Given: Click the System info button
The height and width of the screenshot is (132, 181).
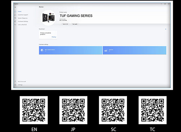Looking at the screenshot, I should coord(65,24).
